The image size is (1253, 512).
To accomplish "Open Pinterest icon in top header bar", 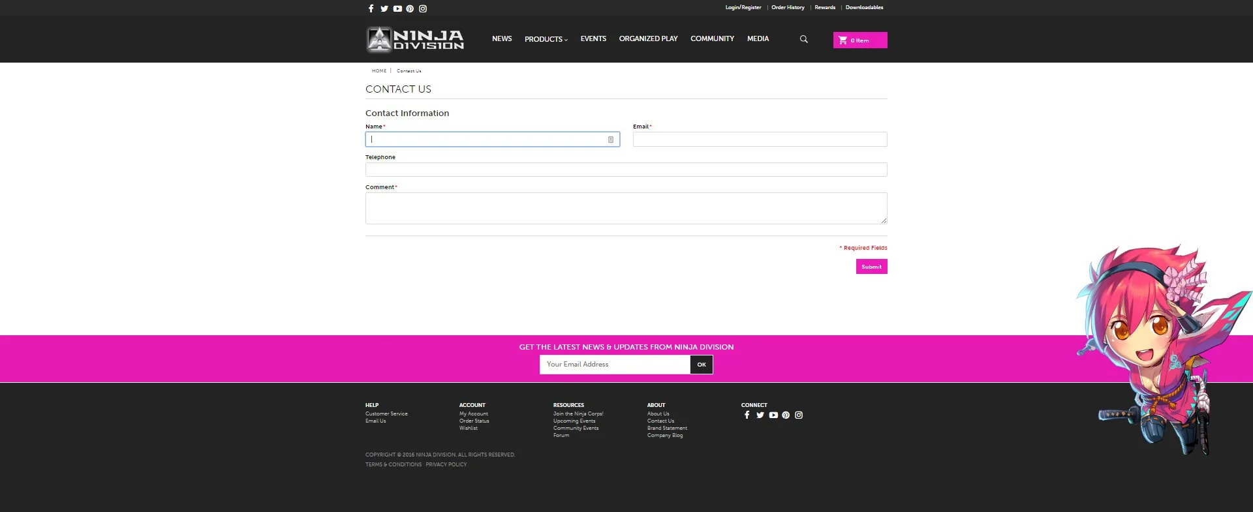I will pyautogui.click(x=410, y=8).
